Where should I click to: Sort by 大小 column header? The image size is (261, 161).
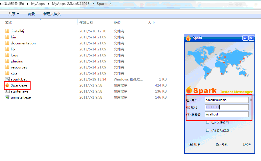click(151, 22)
